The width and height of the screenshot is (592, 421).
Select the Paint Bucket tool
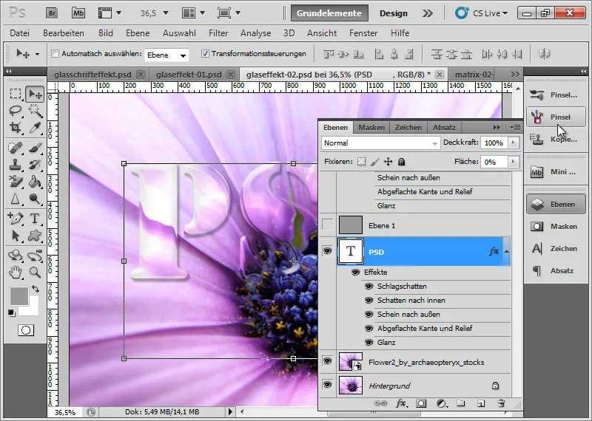(x=35, y=181)
